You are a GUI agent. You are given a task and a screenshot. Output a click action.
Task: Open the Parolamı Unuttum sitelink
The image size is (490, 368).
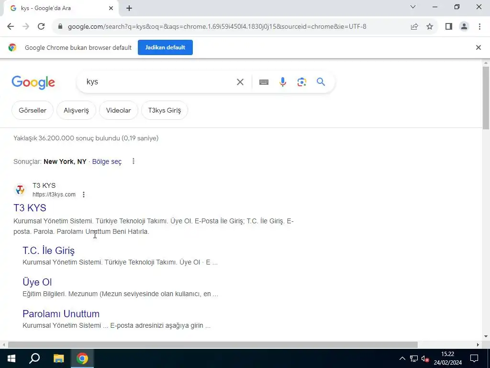(x=61, y=314)
